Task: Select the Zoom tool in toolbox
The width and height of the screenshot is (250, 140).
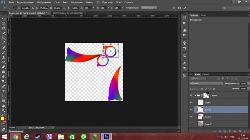Action: click(x=4, y=110)
